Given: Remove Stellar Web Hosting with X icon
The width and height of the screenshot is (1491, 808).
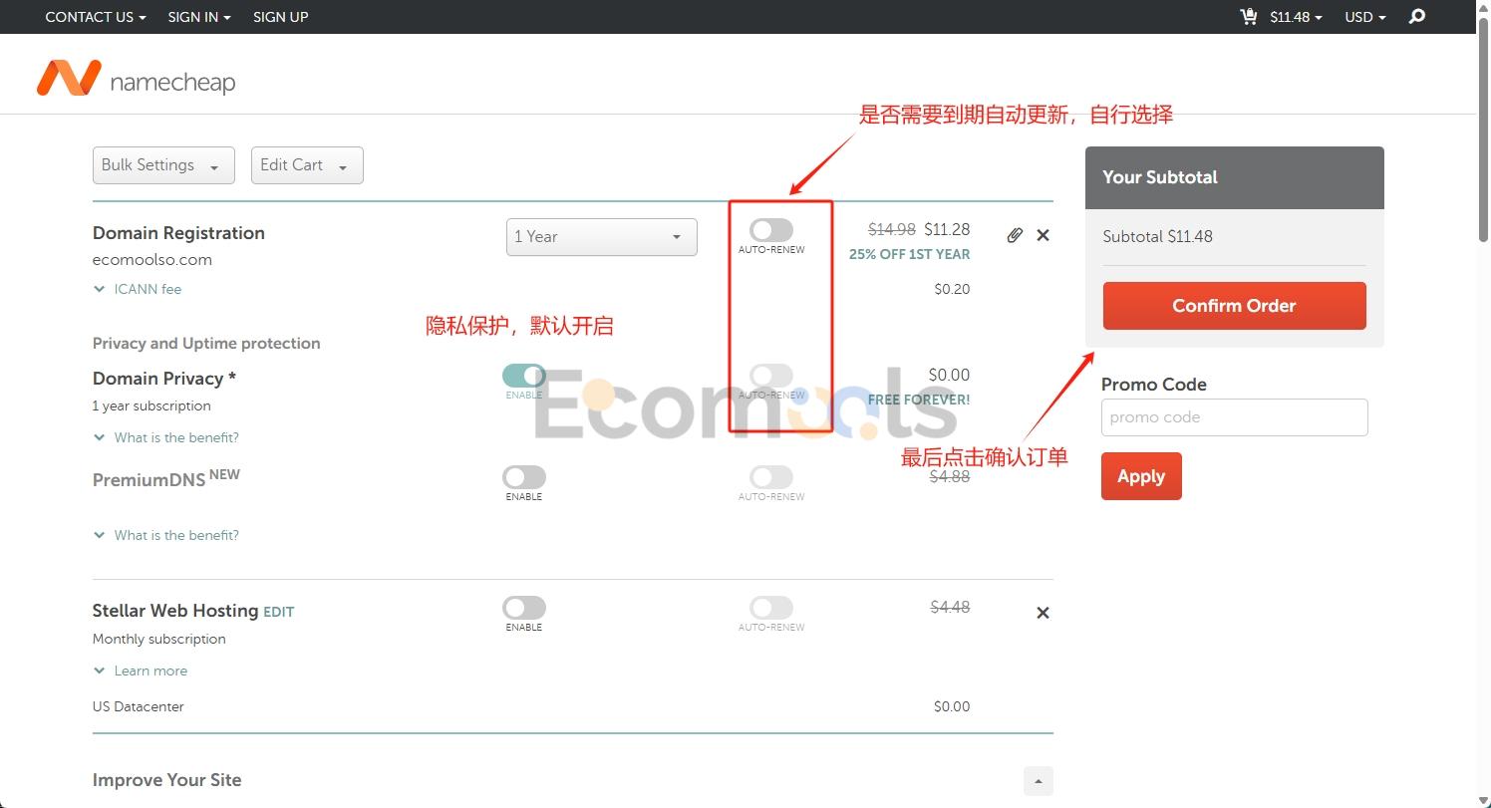Looking at the screenshot, I should [1043, 613].
